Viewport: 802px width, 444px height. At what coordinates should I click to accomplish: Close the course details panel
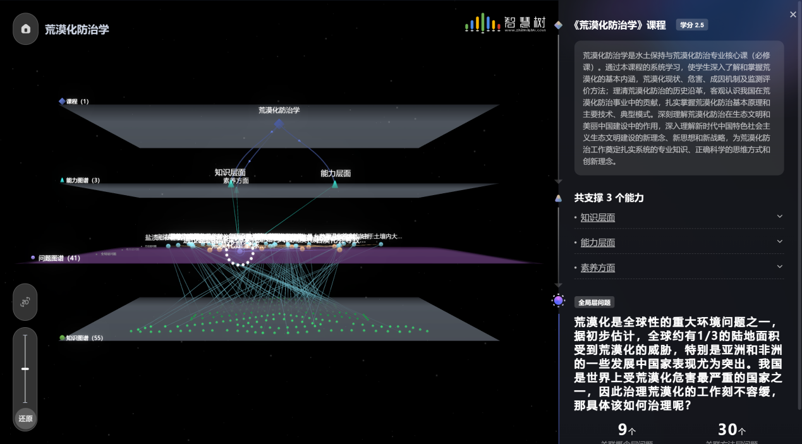[x=793, y=15]
